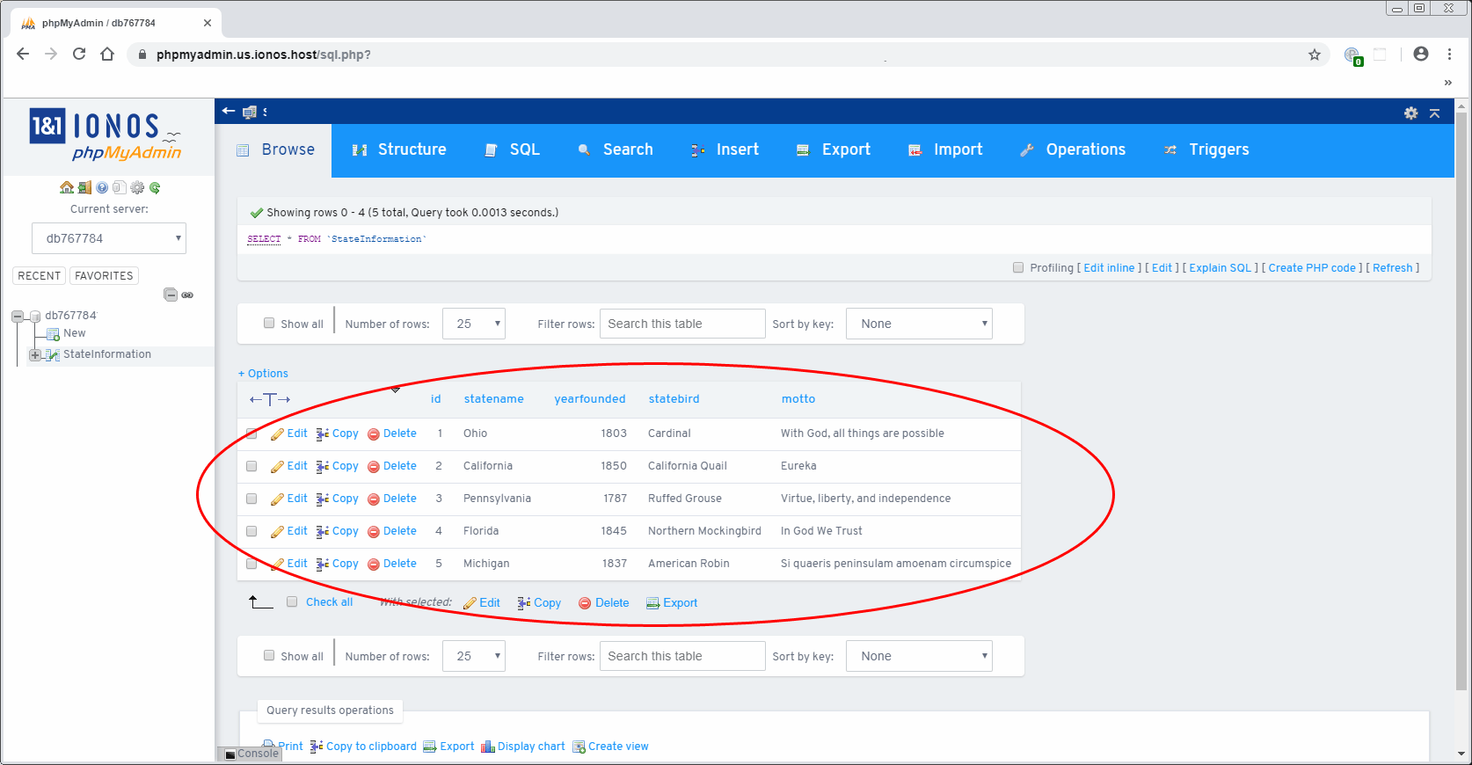The height and width of the screenshot is (765, 1472).
Task: Open the Operations tab
Action: 1073,149
